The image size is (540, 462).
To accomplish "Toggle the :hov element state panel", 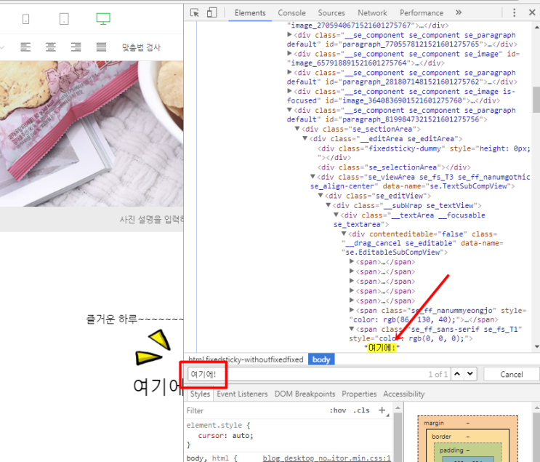I will (337, 410).
